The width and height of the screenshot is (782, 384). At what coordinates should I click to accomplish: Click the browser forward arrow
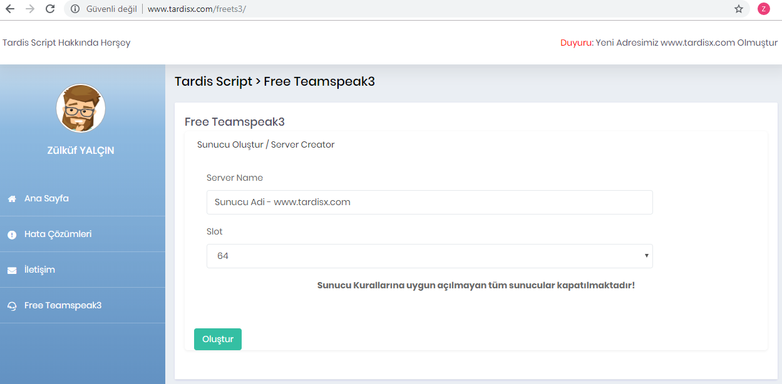pos(30,9)
